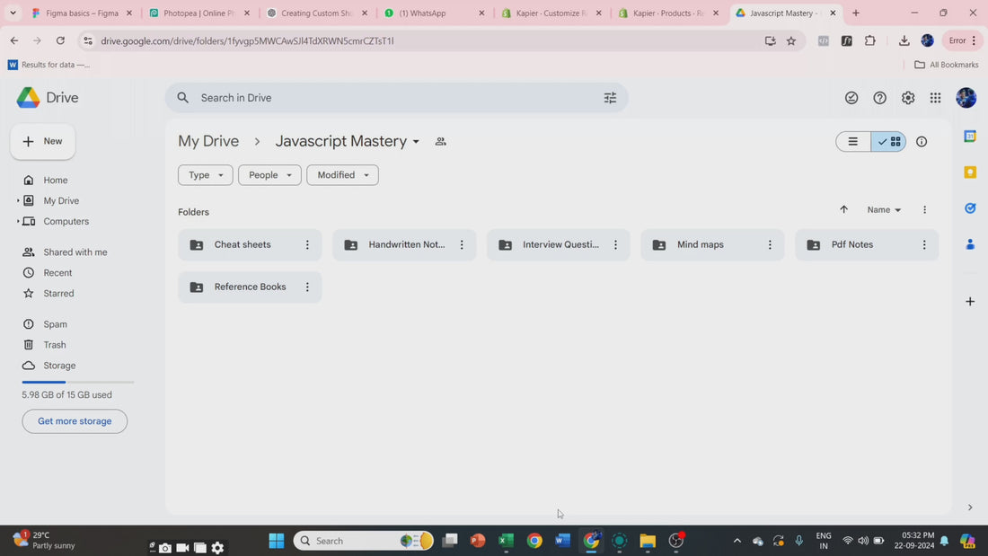Open Shared with me section
The width and height of the screenshot is (988, 556).
click(75, 252)
